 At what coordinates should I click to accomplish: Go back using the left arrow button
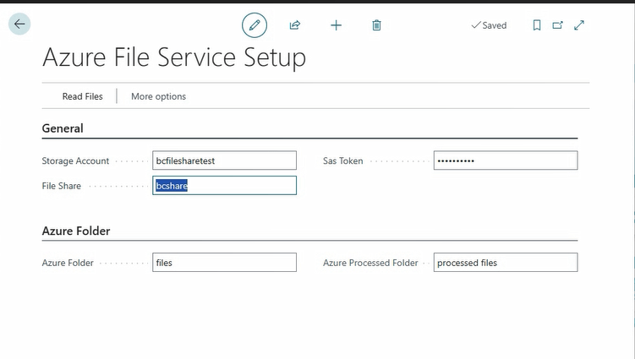[x=19, y=24]
